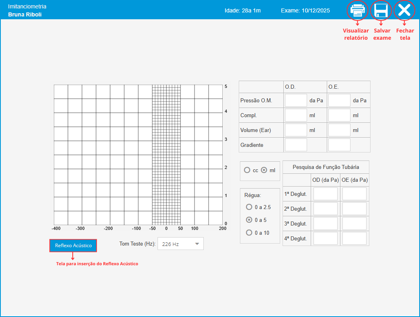
Task: Click the O.D. Gradiente field
Action: coord(296,145)
